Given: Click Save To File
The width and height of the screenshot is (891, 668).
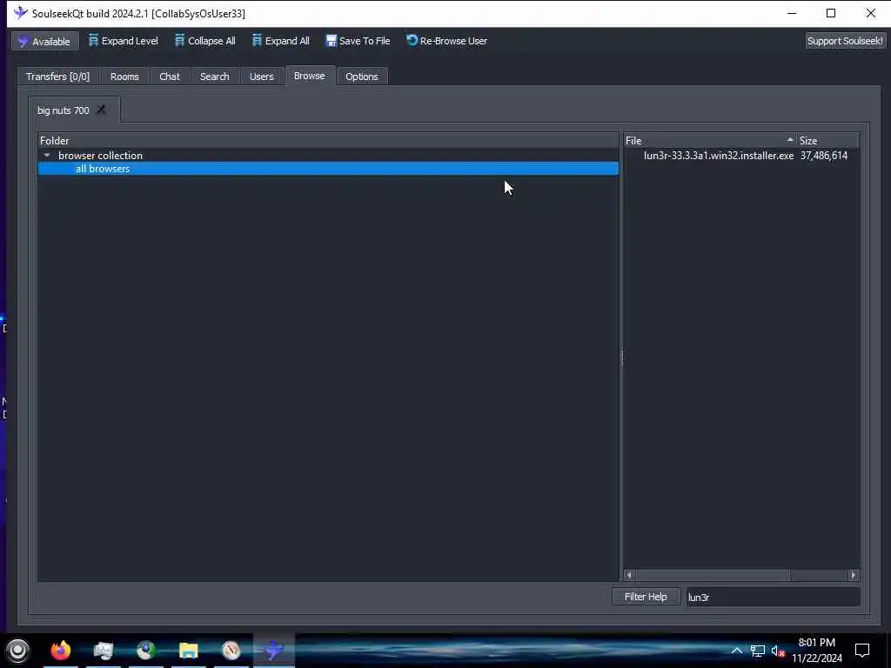Looking at the screenshot, I should [358, 41].
